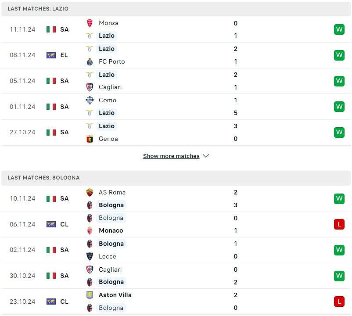Expand Show more matches for Lazio
This screenshot has width=352, height=316.
tap(171, 156)
